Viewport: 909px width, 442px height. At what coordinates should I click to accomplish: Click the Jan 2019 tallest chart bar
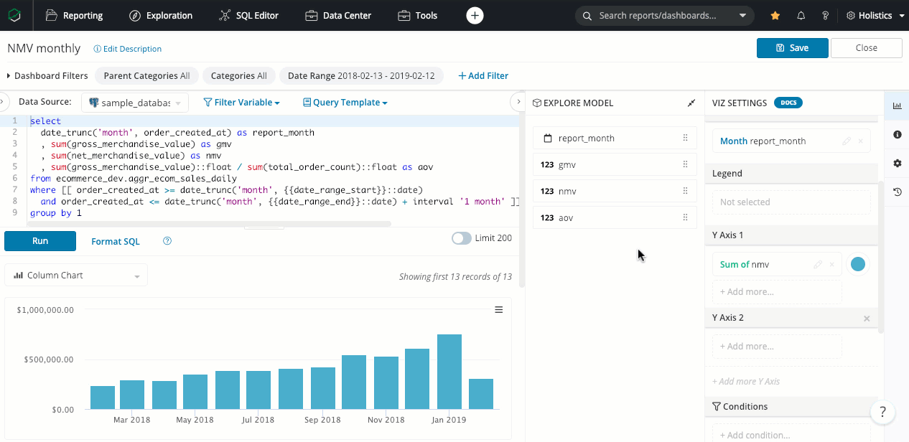coord(449,372)
